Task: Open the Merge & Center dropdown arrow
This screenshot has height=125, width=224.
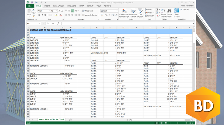Action: pos(99,15)
